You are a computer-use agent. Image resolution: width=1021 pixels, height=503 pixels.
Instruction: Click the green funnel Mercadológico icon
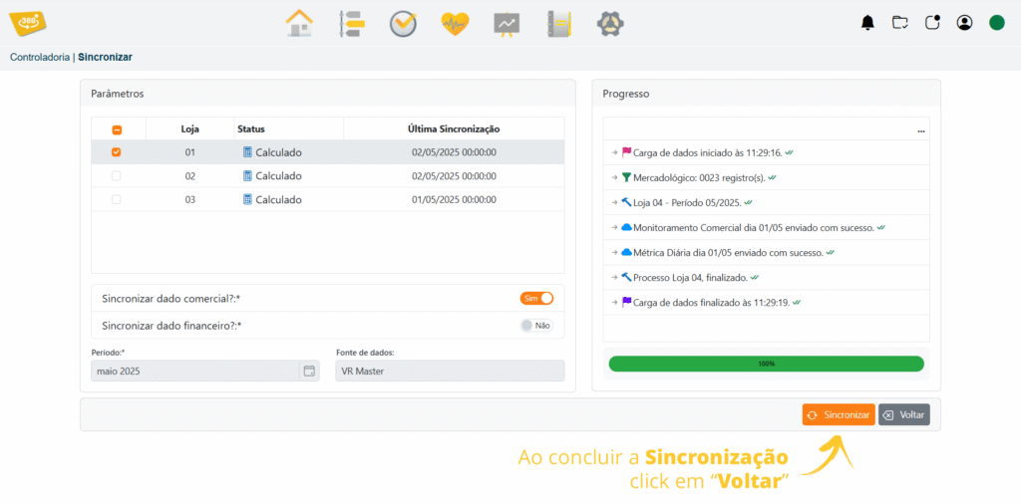(626, 177)
